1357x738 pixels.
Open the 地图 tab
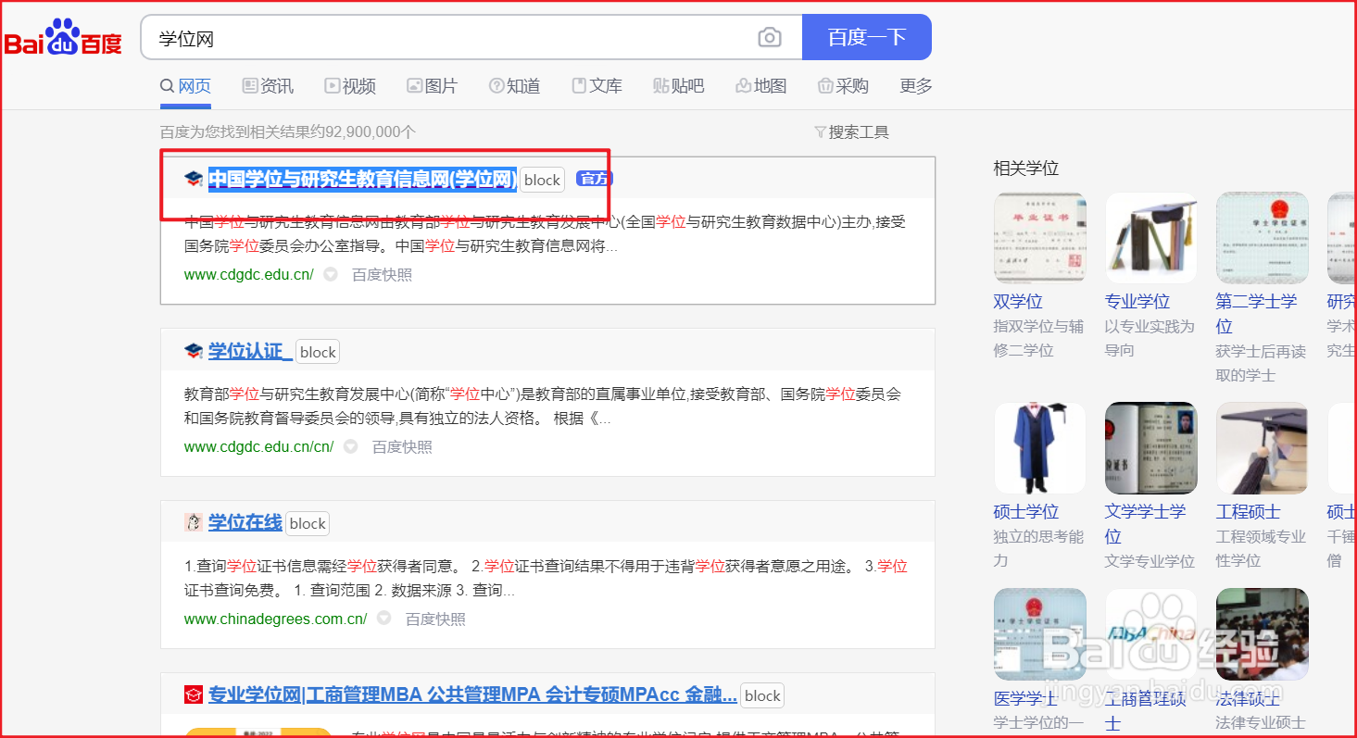click(760, 86)
